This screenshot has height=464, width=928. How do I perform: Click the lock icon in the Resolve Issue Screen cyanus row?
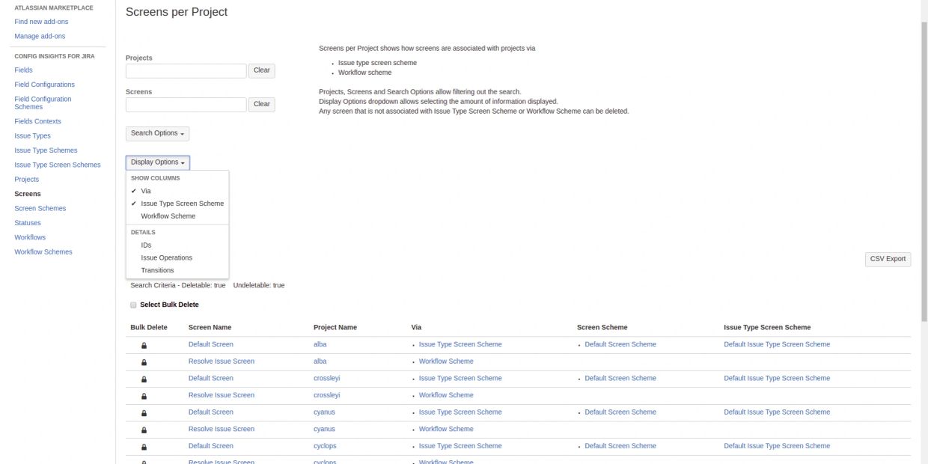pyautogui.click(x=144, y=430)
